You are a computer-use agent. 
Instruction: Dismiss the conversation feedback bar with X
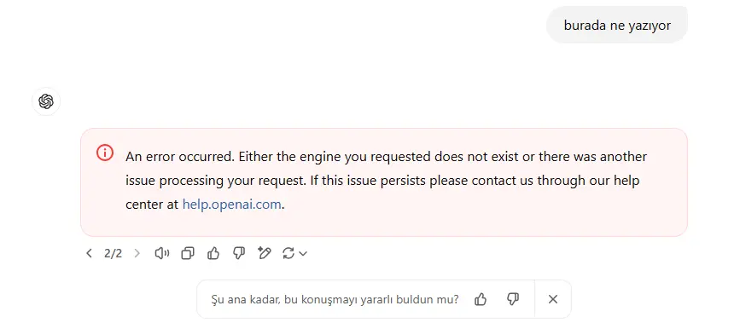pos(553,299)
